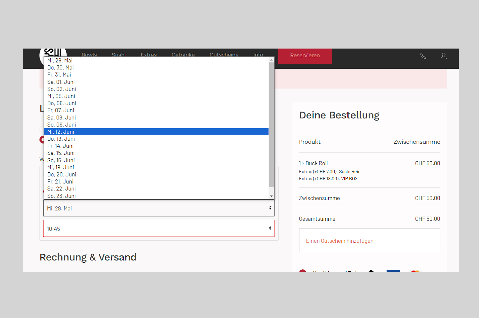Open the Getränke menu item
The width and height of the screenshot is (479, 318).
click(183, 55)
